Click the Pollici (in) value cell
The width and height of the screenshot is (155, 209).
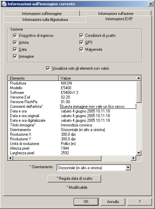pos(68,144)
